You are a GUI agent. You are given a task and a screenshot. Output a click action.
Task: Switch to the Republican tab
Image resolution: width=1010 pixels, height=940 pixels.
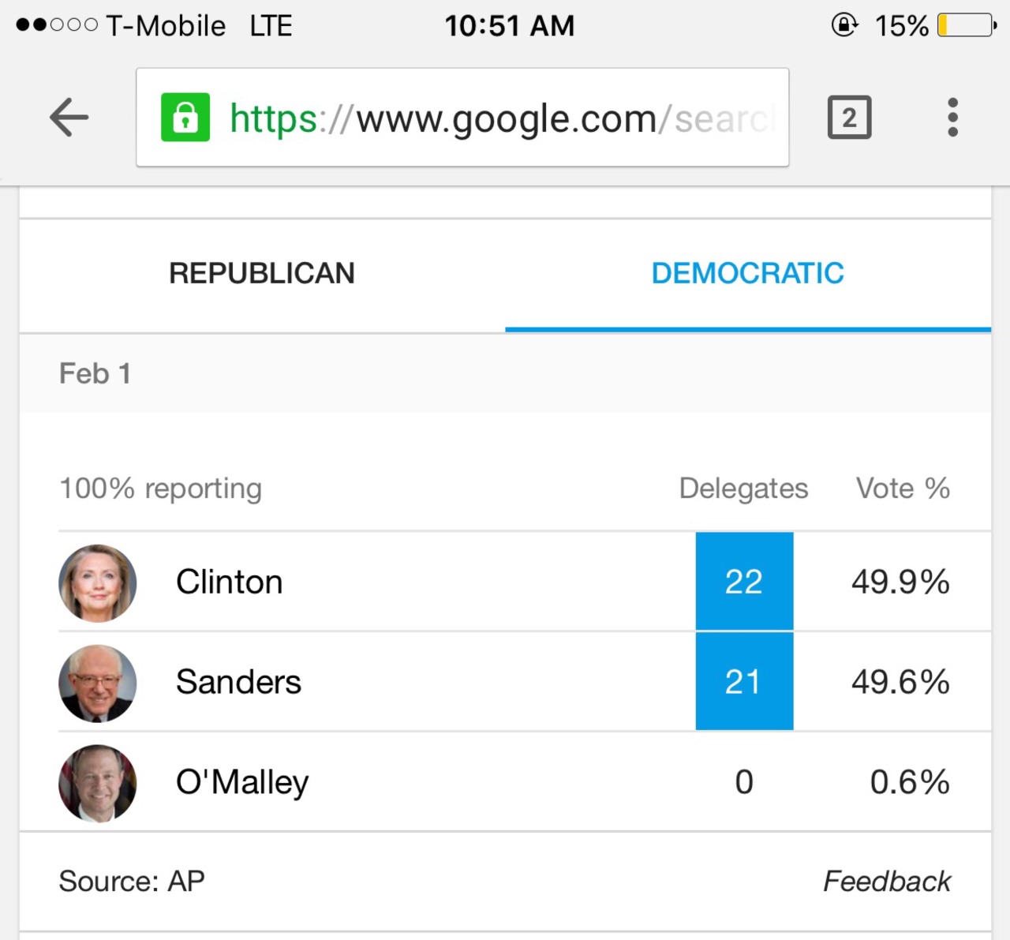point(262,274)
